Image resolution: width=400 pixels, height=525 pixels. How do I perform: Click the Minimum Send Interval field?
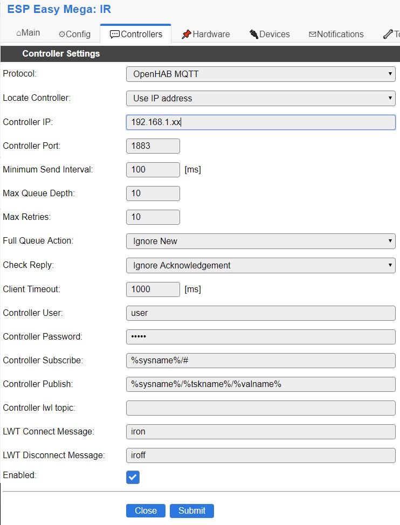(x=153, y=170)
